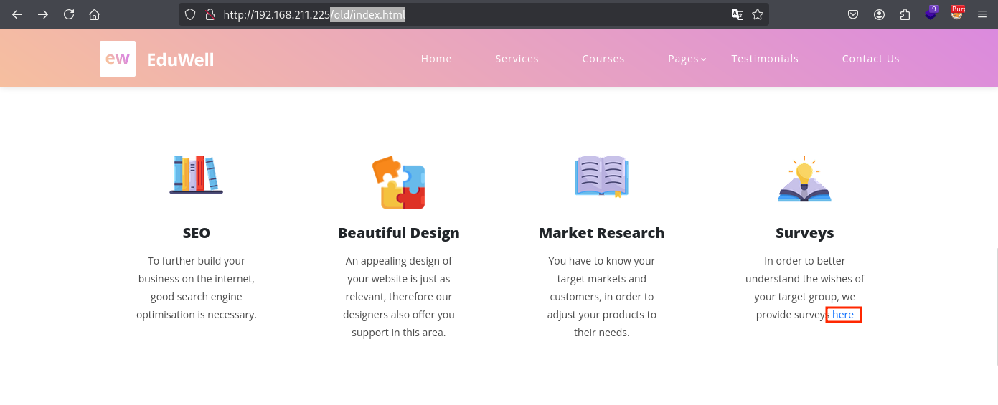This screenshot has width=998, height=405.
Task: Open the Firefox account icon
Action: click(879, 14)
